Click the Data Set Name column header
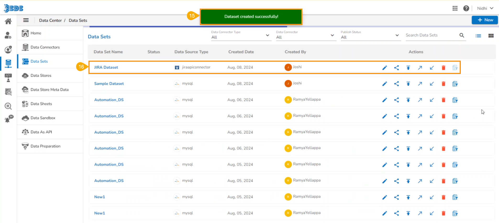Image resolution: width=499 pixels, height=223 pixels. (108, 52)
